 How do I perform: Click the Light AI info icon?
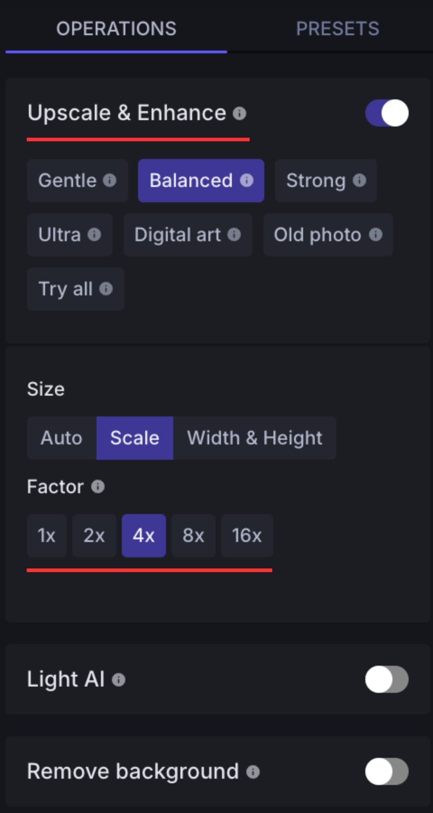click(118, 679)
